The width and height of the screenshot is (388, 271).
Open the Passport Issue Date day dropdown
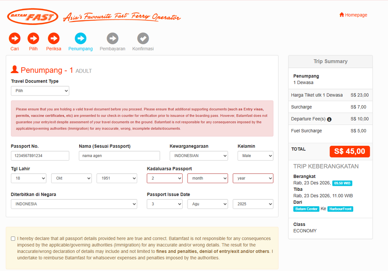tap(164, 204)
